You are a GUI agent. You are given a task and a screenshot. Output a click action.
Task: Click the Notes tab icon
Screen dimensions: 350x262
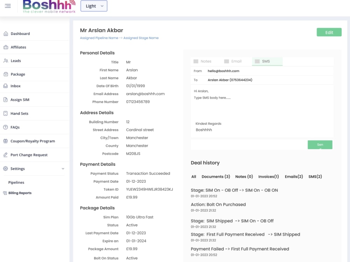pos(196,61)
